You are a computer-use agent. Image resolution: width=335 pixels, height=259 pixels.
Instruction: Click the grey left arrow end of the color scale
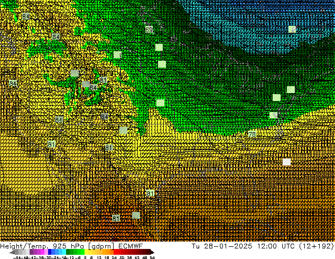point(12,252)
